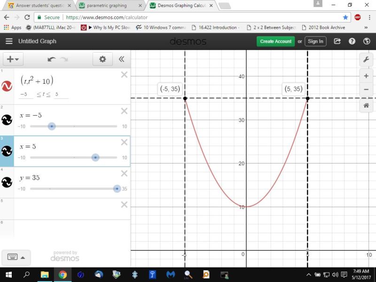The height and width of the screenshot is (282, 376).
Task: Toggle visibility of y = 35 line
Action: [7, 182]
